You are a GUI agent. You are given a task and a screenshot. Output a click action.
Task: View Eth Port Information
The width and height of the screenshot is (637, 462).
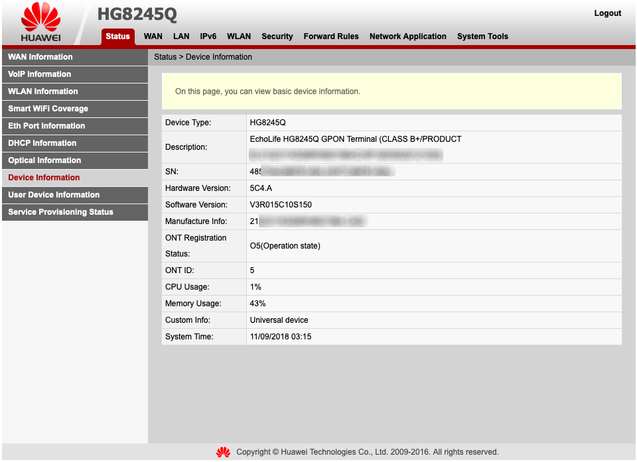[x=75, y=126]
